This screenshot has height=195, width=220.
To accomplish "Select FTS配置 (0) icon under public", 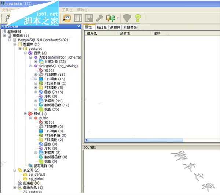I will click(x=41, y=127).
